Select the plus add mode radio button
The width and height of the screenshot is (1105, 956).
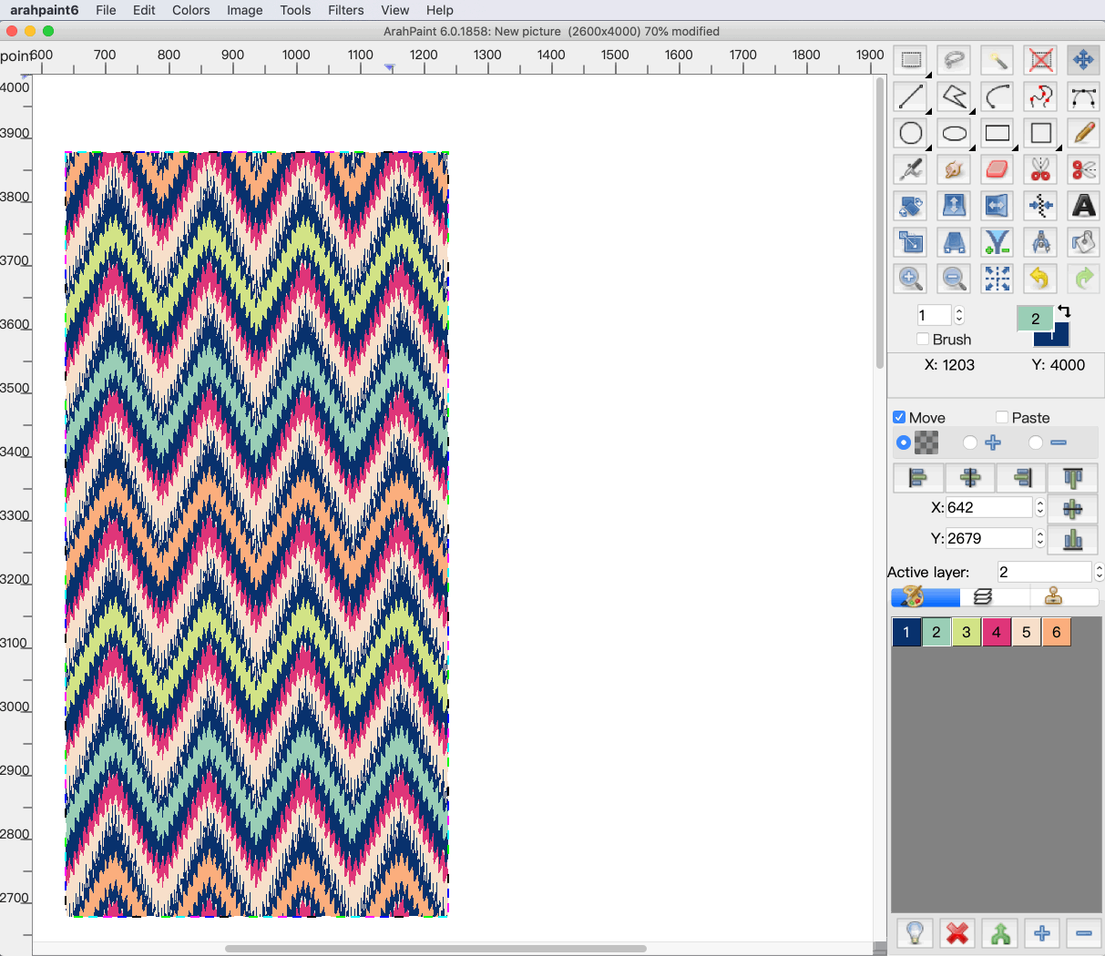point(970,442)
